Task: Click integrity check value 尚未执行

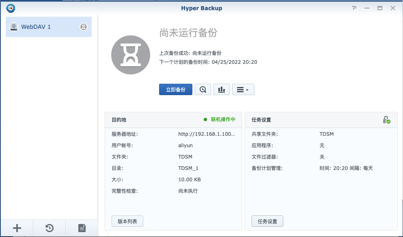Action: click(188, 191)
